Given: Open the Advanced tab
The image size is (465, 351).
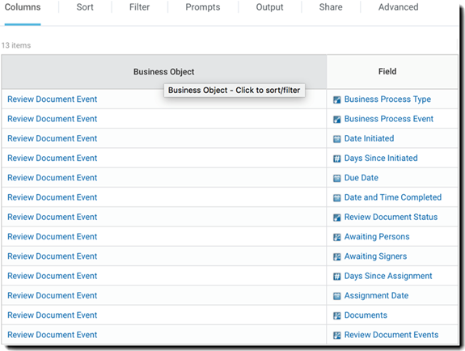Looking at the screenshot, I should [398, 7].
